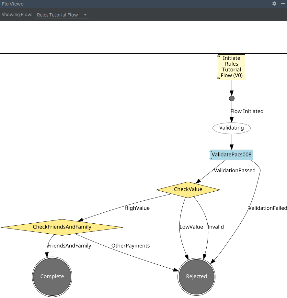Click the Flow Initiated edge label
The height and width of the screenshot is (298, 287).
(247, 111)
